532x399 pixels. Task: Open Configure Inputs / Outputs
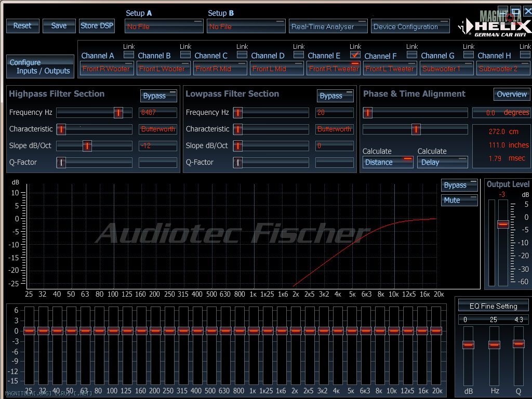pyautogui.click(x=40, y=66)
